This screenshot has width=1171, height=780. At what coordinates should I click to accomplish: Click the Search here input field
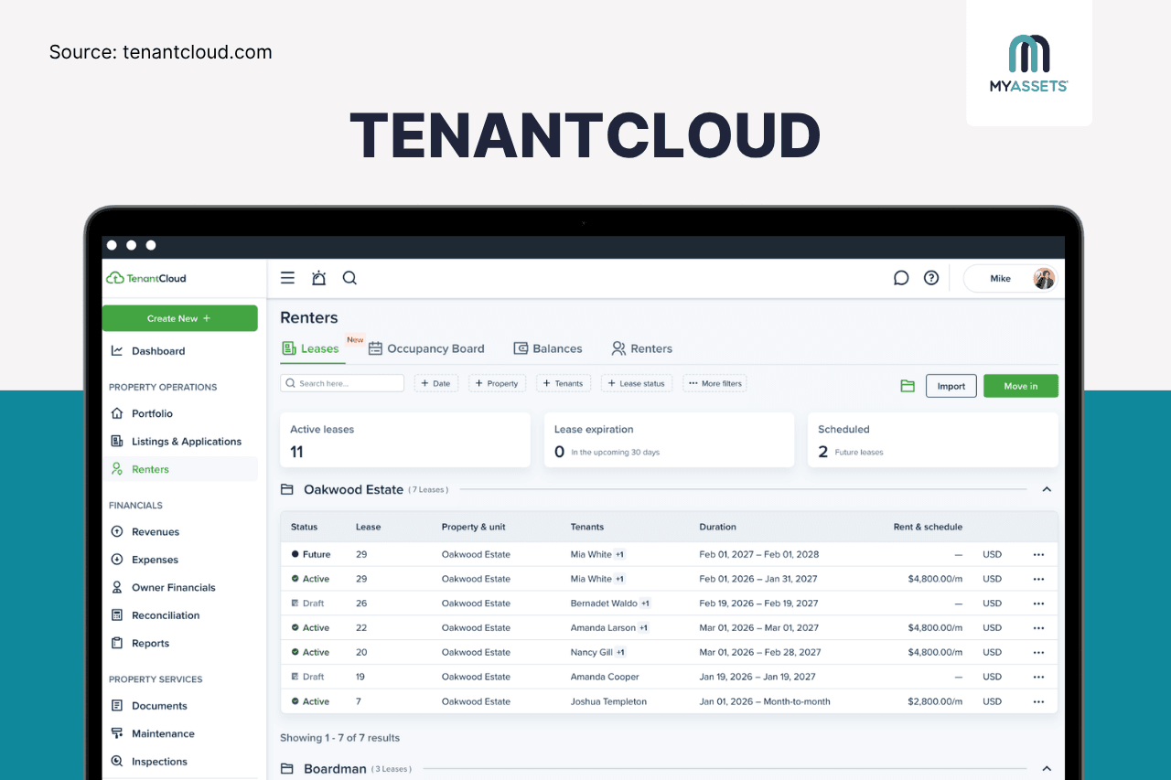342,383
